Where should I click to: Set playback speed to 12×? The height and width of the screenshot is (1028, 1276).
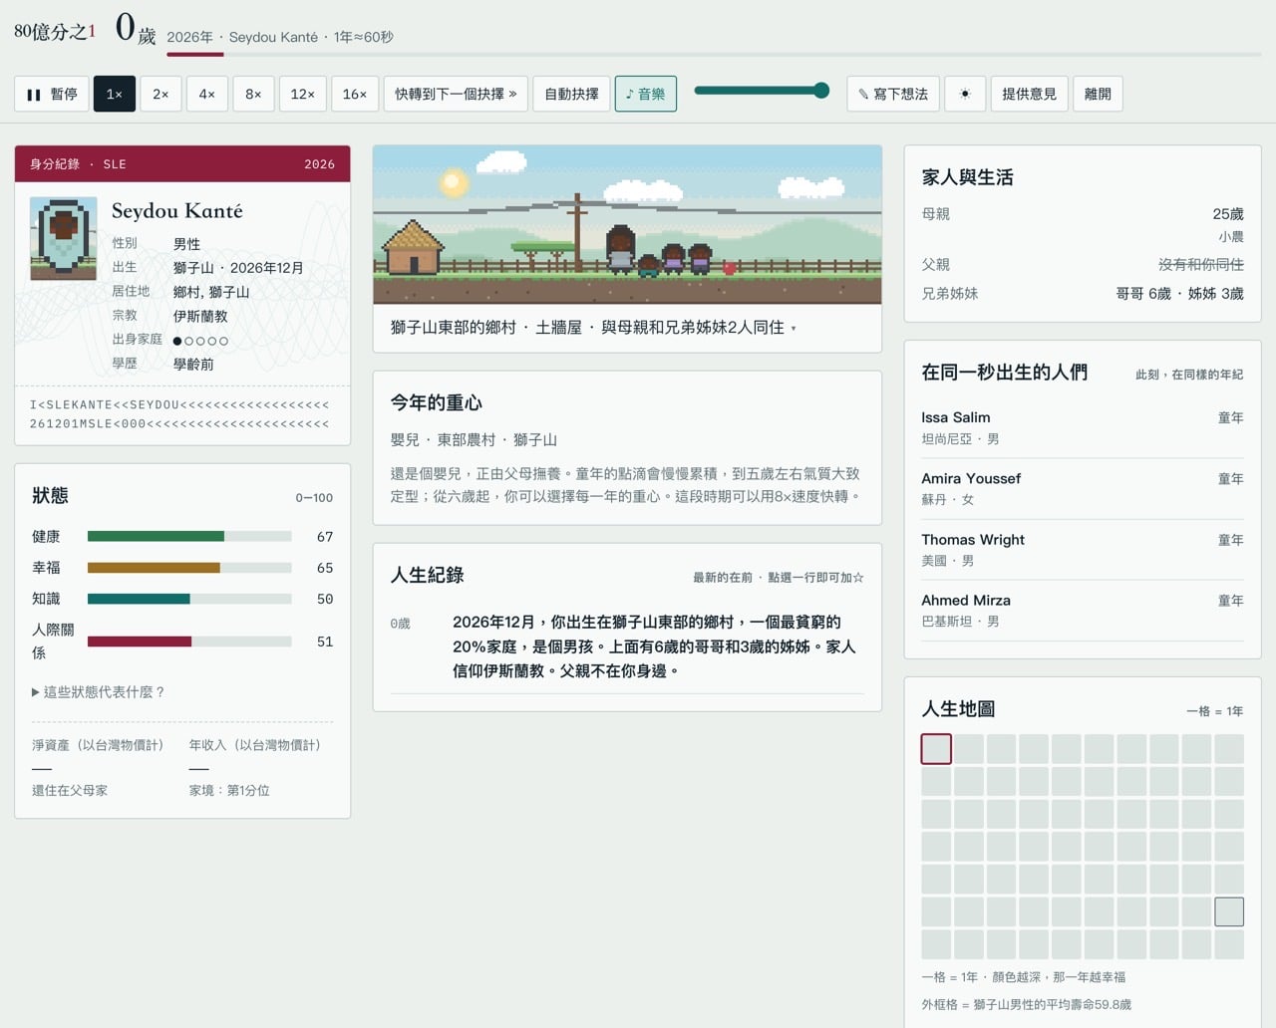tap(303, 94)
